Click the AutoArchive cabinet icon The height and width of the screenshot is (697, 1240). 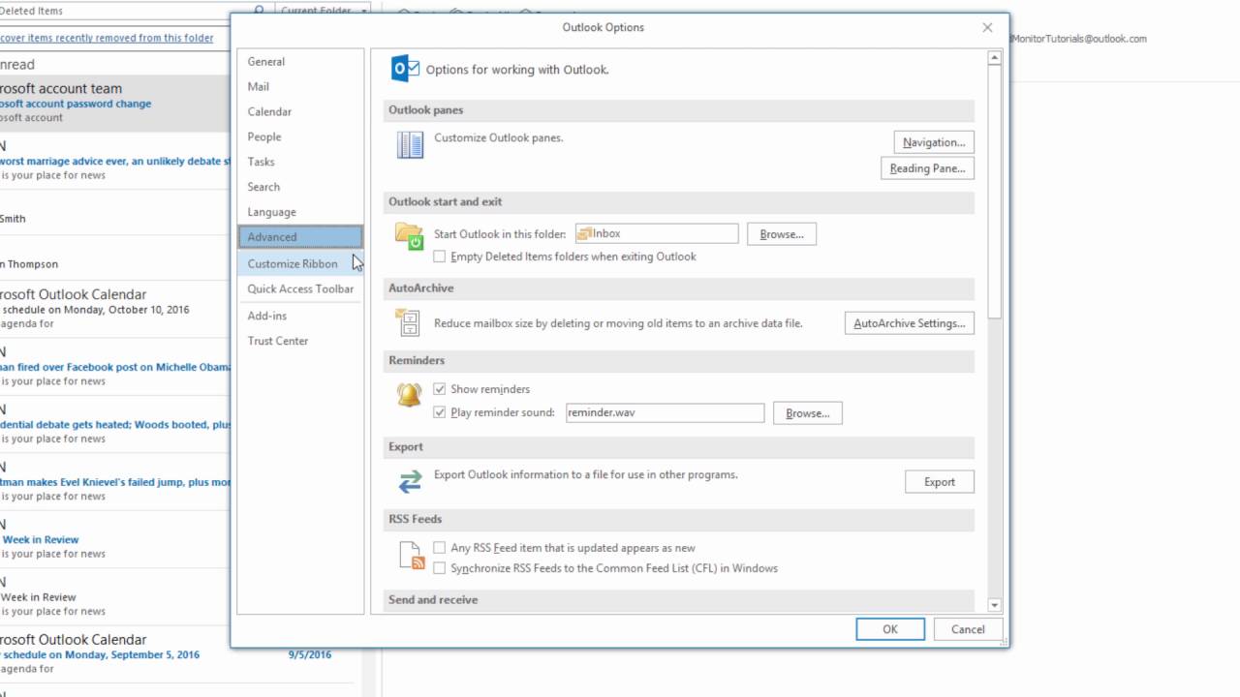(409, 322)
